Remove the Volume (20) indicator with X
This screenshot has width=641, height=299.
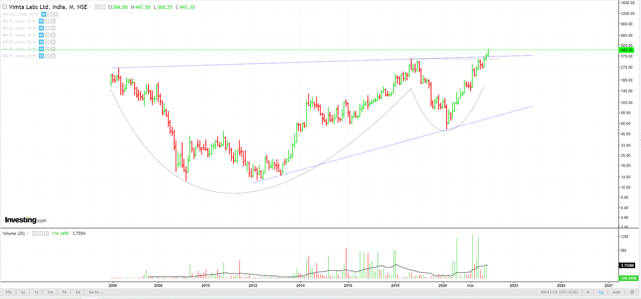coord(46,233)
